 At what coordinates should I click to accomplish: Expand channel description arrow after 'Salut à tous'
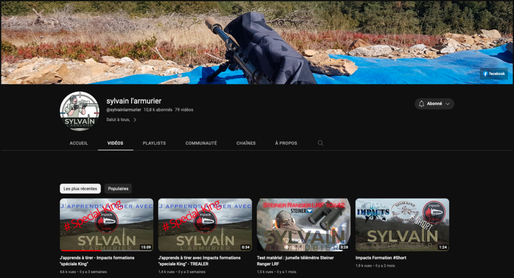[x=135, y=119]
